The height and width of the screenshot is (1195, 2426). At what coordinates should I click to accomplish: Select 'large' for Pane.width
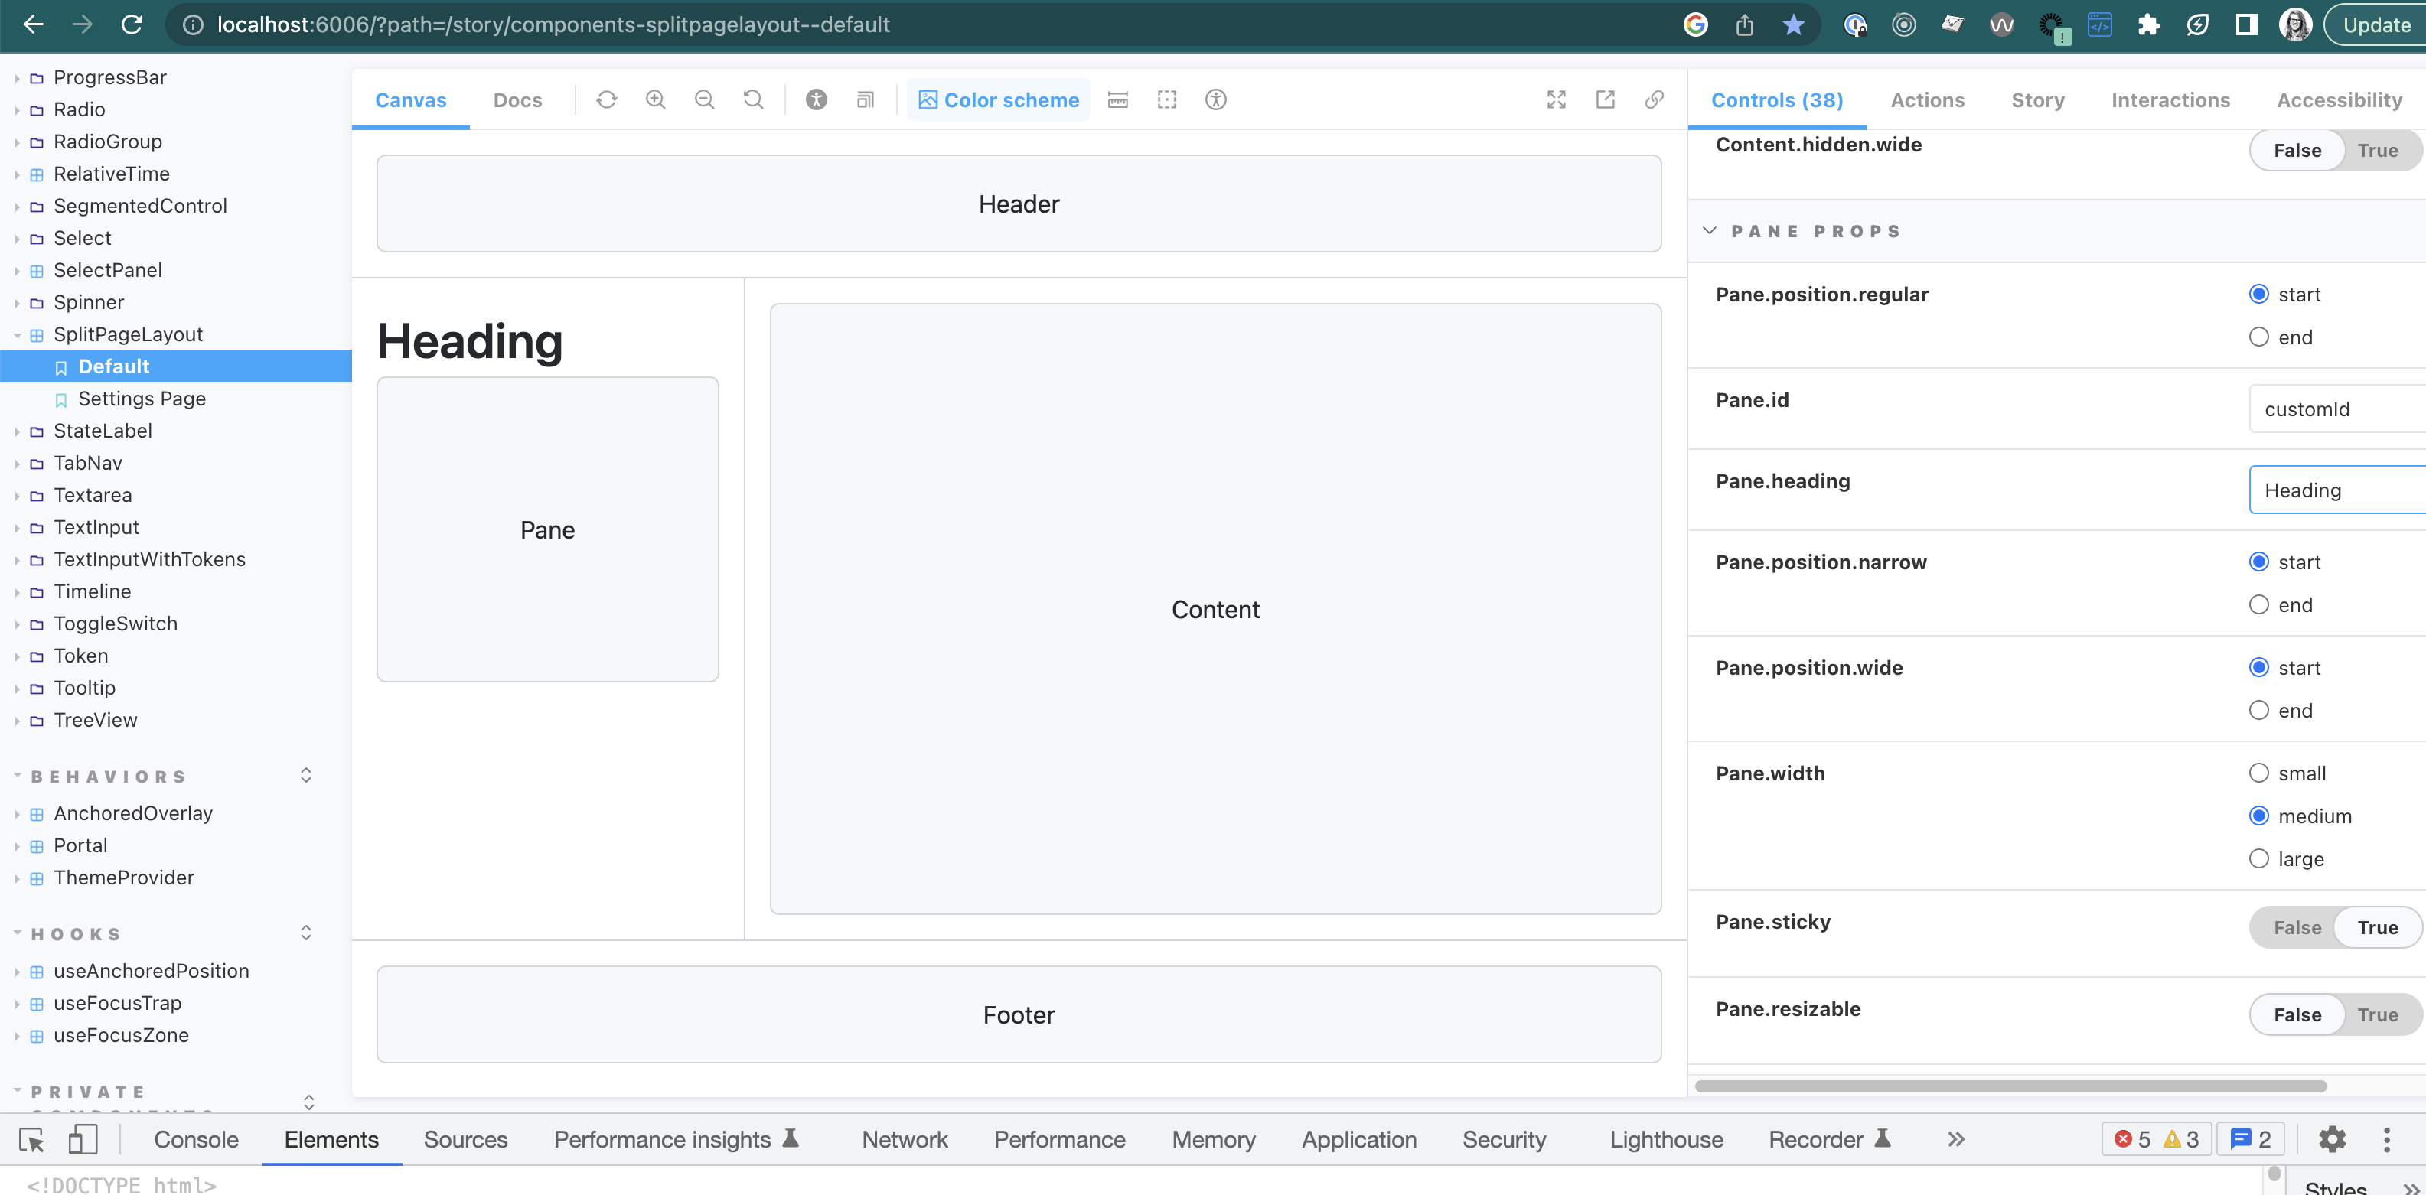pos(2258,859)
